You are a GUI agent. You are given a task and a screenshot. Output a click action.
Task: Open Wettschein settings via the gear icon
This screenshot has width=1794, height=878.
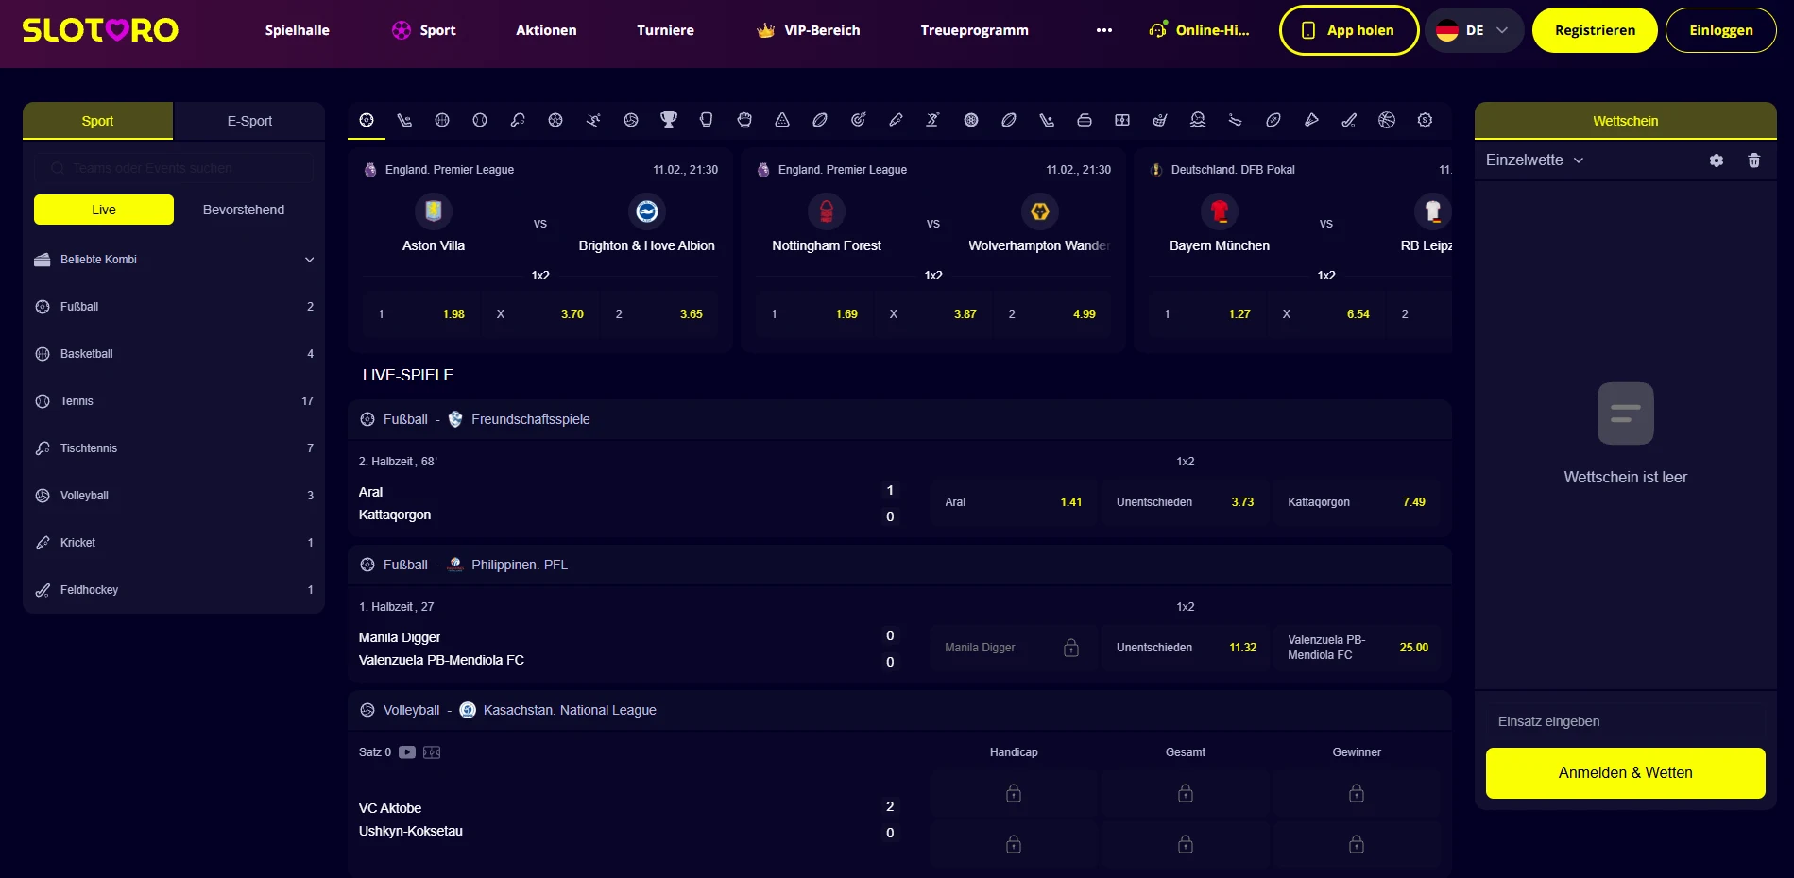[1717, 160]
